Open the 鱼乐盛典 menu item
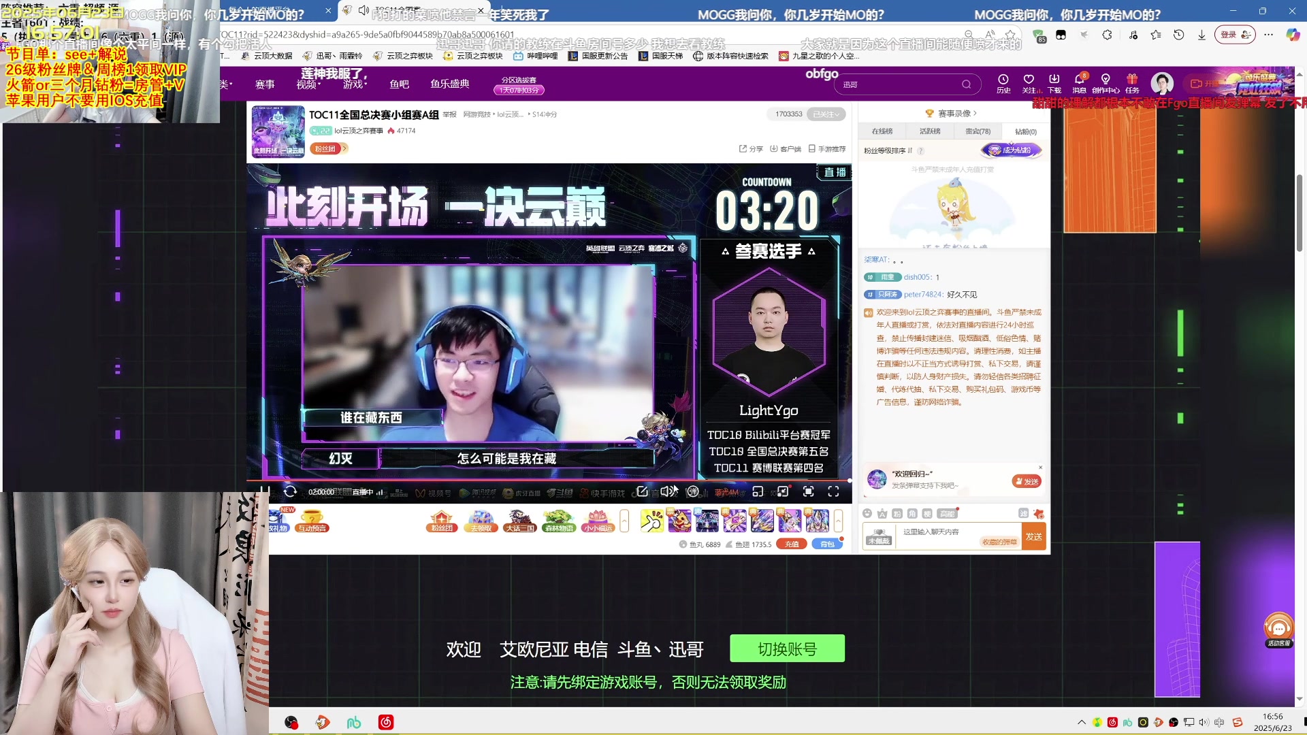The image size is (1307, 735). click(450, 84)
